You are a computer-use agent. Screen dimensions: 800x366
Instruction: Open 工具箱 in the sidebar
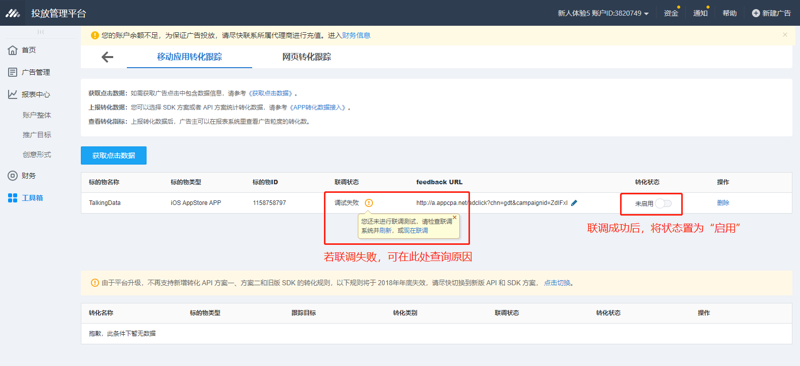click(32, 198)
